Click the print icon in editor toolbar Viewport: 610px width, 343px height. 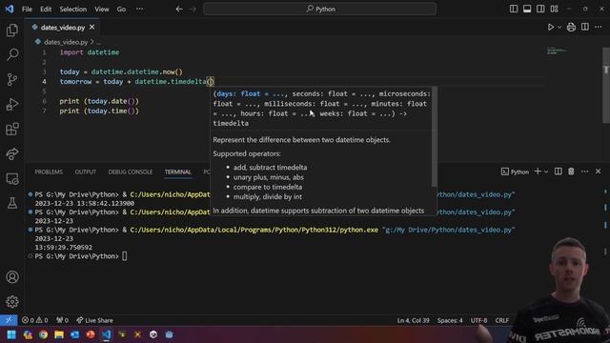point(571,28)
